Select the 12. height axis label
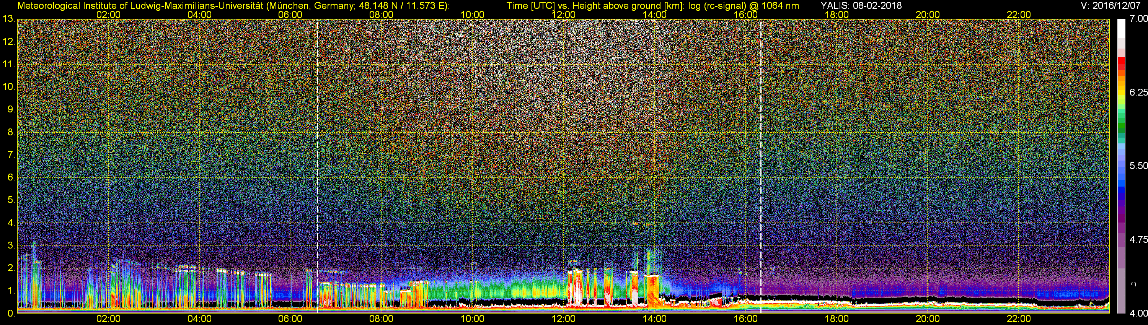 (x=8, y=42)
